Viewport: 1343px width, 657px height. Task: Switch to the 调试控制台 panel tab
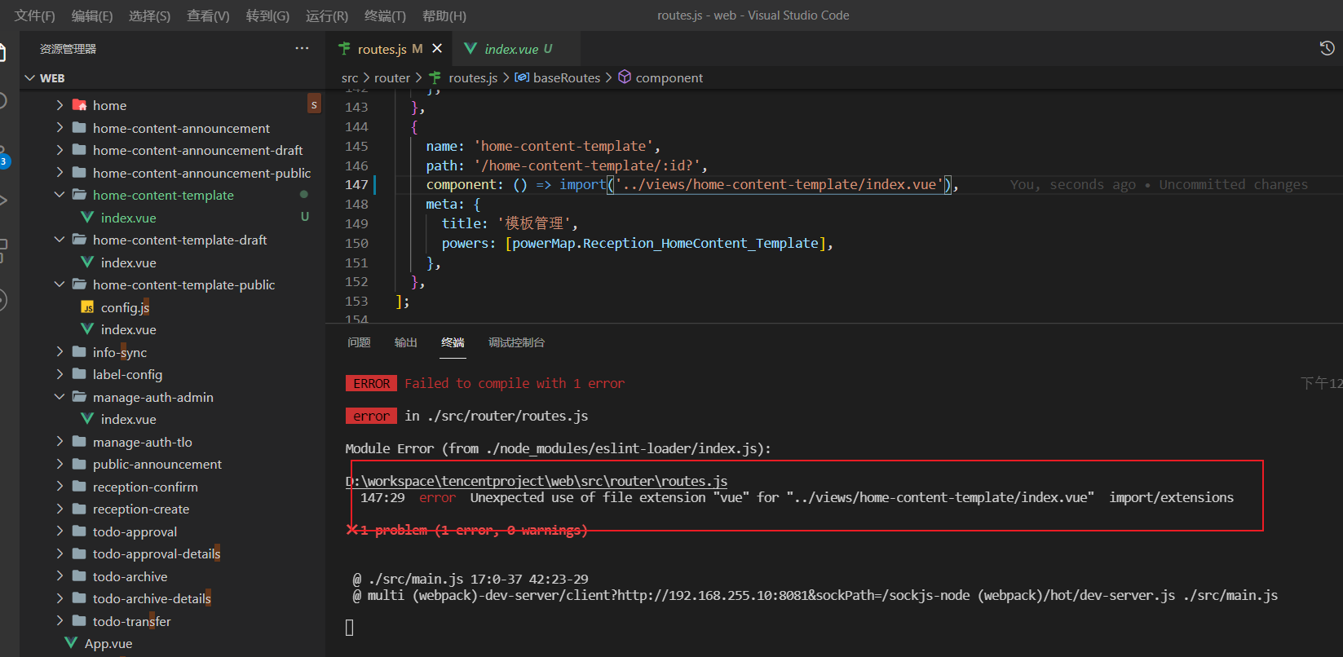[516, 342]
